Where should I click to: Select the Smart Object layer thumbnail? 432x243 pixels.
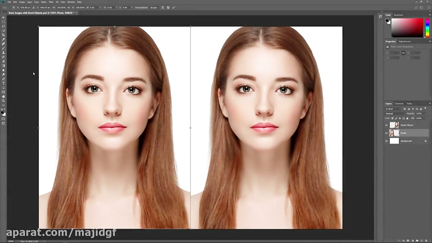[x=394, y=125]
